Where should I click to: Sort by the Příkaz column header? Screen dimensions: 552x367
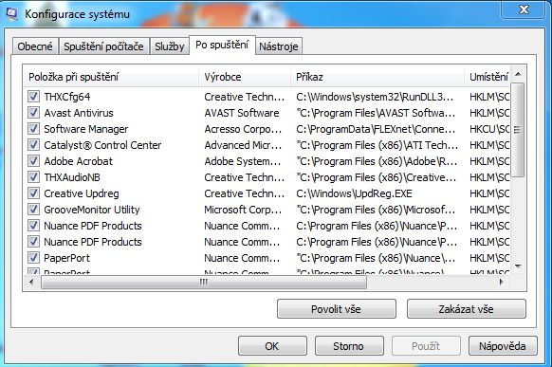point(377,77)
